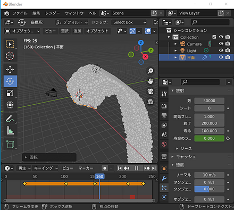Open the レンダー menu

click(52, 13)
